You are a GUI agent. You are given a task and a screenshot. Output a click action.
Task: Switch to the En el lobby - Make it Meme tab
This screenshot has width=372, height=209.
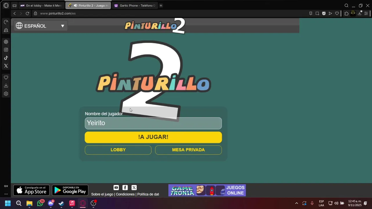click(41, 6)
